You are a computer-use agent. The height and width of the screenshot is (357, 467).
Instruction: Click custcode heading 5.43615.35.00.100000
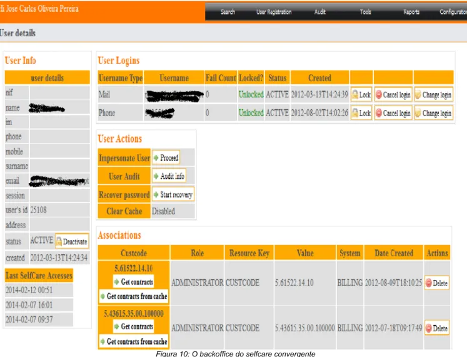[x=133, y=313]
